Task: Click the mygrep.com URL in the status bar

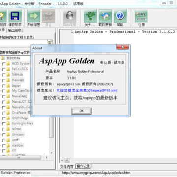Action: coord(96,173)
